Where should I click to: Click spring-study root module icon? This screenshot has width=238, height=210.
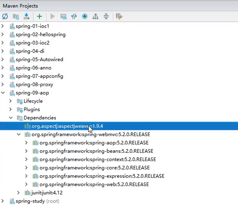point(12,201)
